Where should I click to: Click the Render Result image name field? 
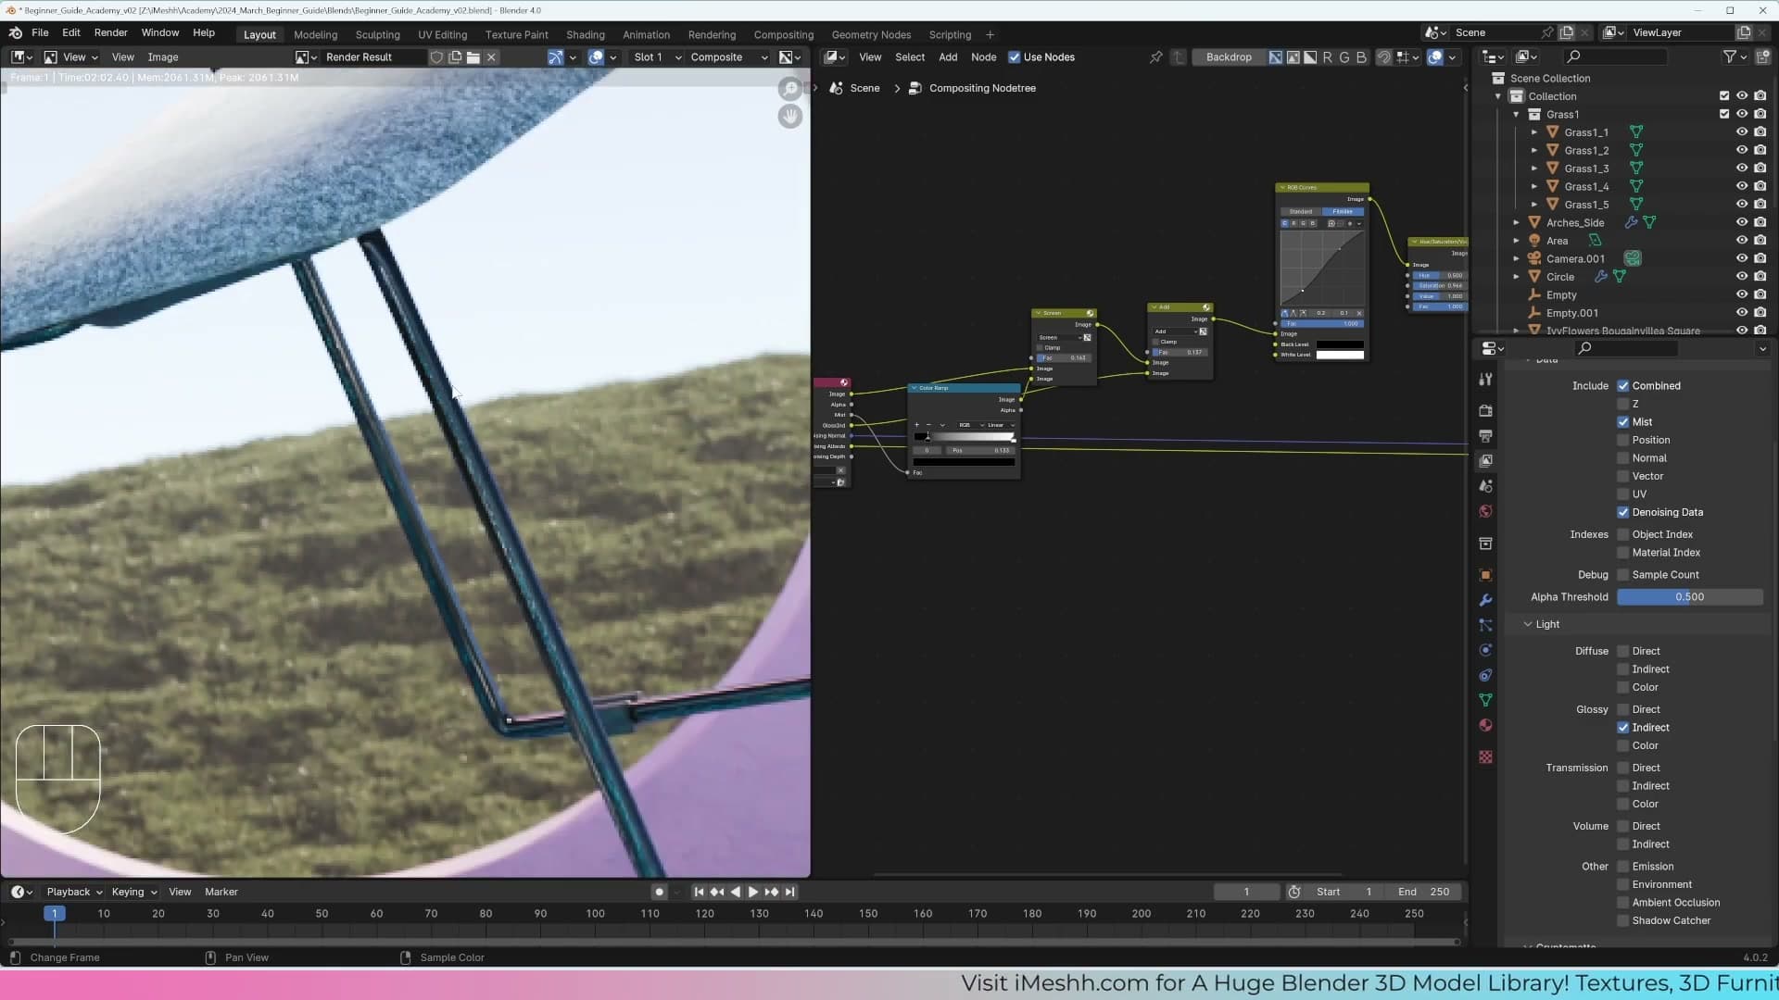[373, 57]
